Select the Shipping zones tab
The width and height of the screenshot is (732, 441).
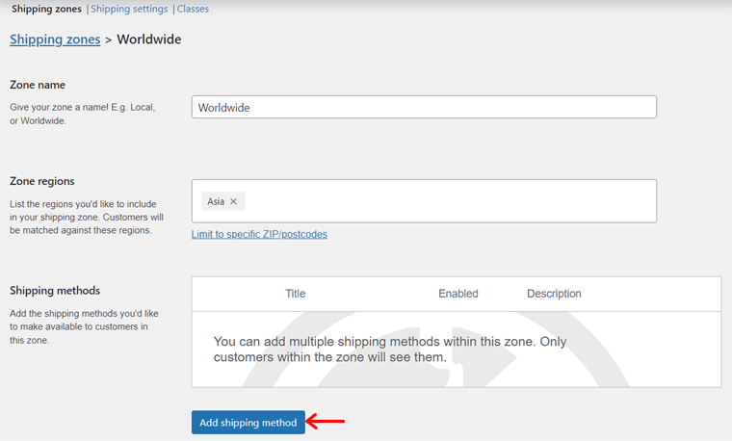tap(46, 9)
